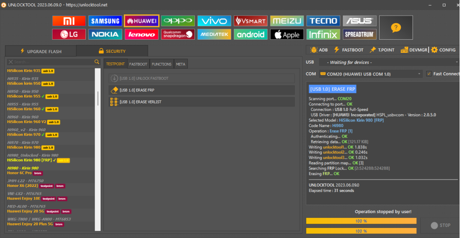Run [USB 1.0] ERASE FRP operation
This screenshot has width=465, height=238.
pos(202,90)
